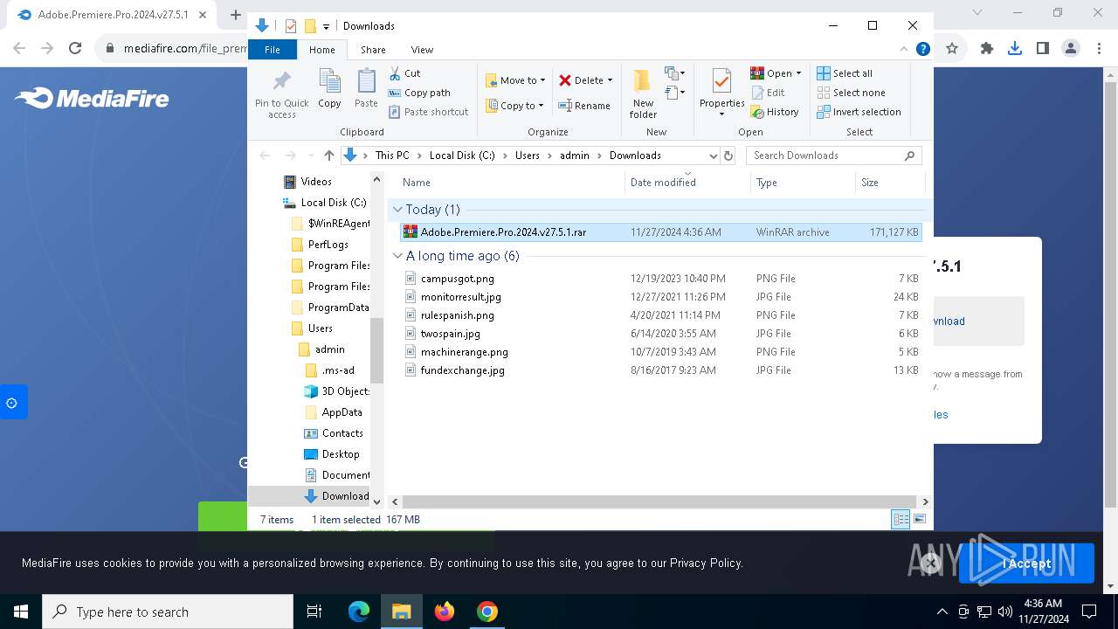Open the File menu tab
The width and height of the screenshot is (1118, 629).
273,50
